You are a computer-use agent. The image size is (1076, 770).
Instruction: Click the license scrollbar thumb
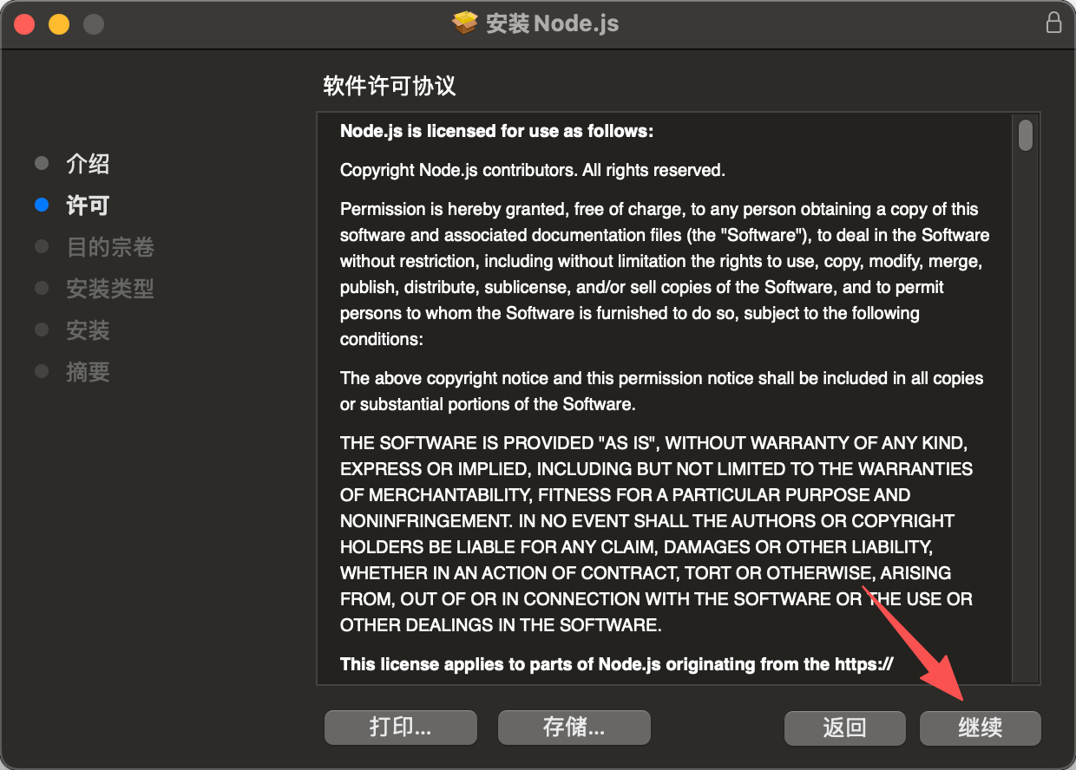pyautogui.click(x=1026, y=135)
